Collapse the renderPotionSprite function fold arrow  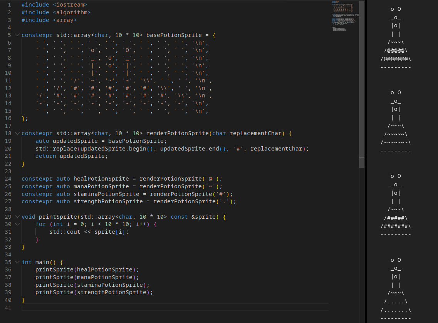(x=17, y=133)
